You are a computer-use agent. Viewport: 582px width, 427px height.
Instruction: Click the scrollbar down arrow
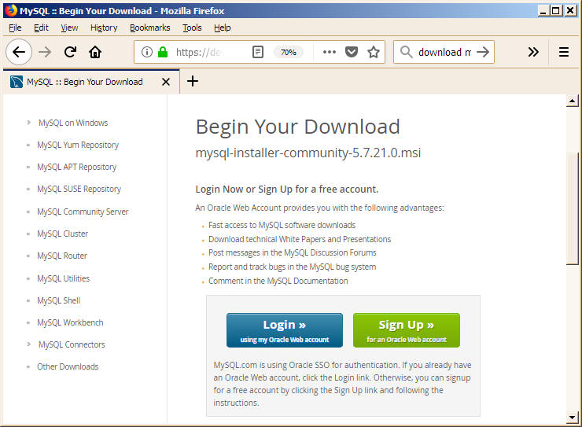click(x=573, y=418)
